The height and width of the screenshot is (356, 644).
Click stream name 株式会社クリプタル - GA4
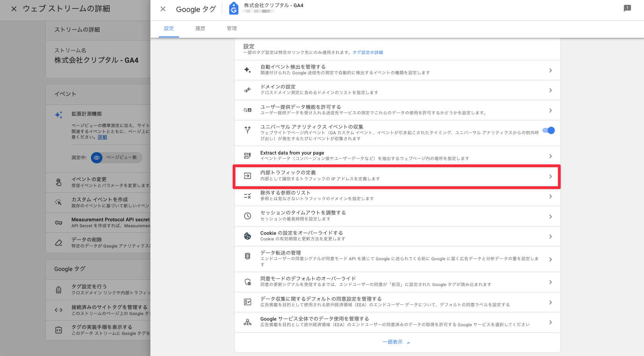point(96,60)
